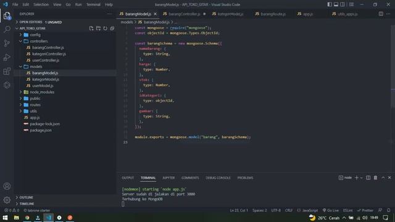The height and width of the screenshot is (222, 395).
Task: Open kategoriController.js in Explorer
Action: tap(49, 54)
